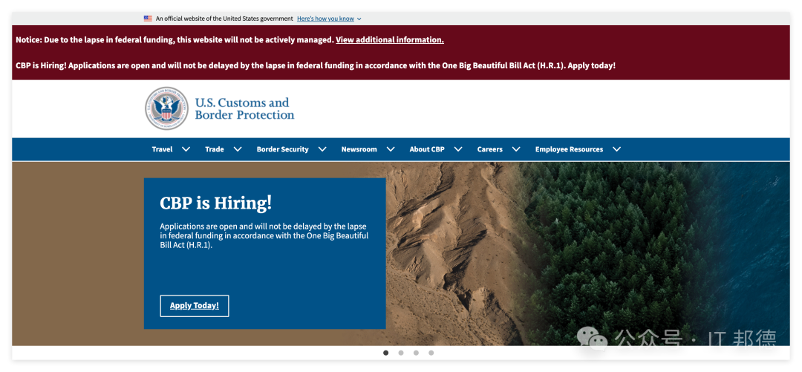
Task: Expand the chevron next to Trade
Action: (238, 149)
